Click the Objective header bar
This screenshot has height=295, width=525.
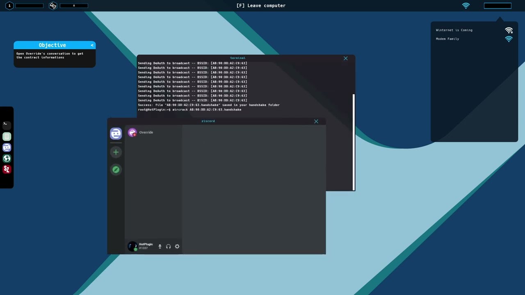(55, 45)
